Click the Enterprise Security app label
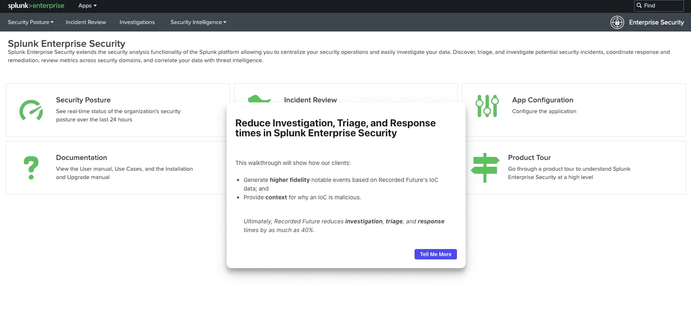Image resolution: width=691 pixels, height=317 pixels. [656, 22]
